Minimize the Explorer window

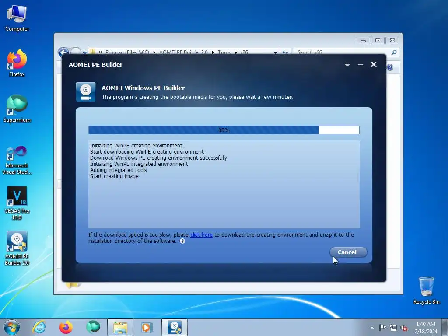[x=363, y=41]
